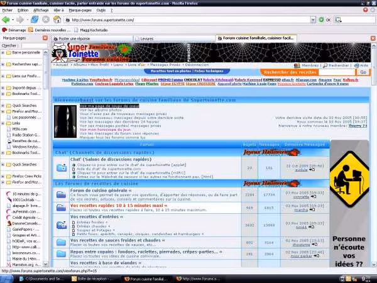The image size is (377, 283).
Task: Close the current tab with the red X
Action: click(x=373, y=38)
